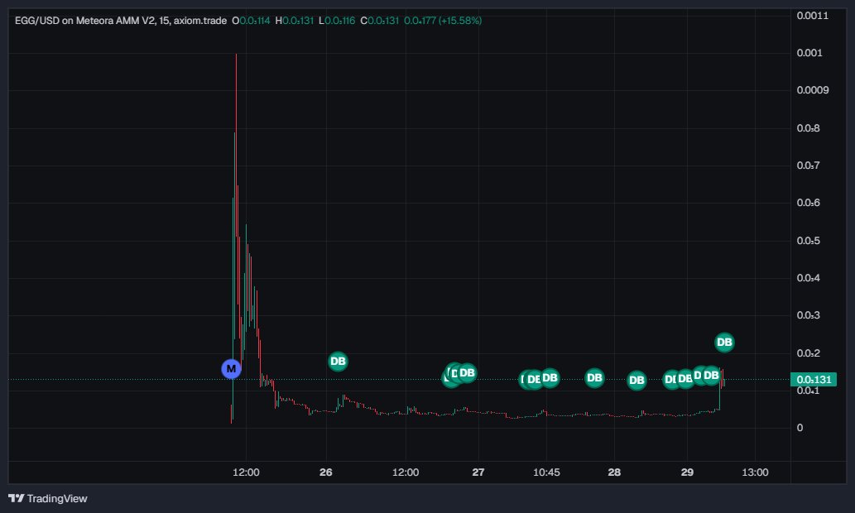Click the 0.0009 price axis label
Image resolution: width=855 pixels, height=513 pixels.
(812, 90)
